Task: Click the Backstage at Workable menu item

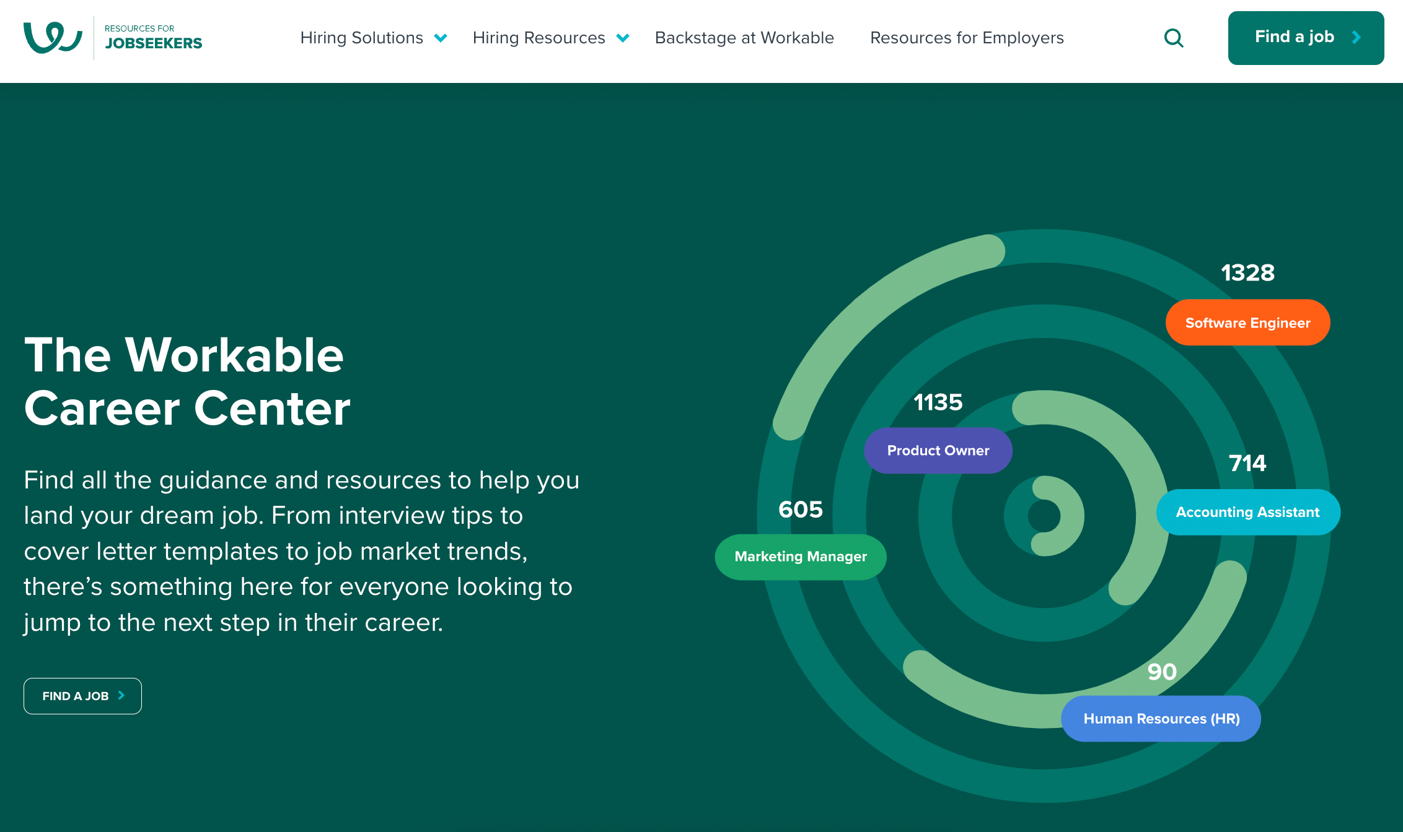Action: (745, 38)
